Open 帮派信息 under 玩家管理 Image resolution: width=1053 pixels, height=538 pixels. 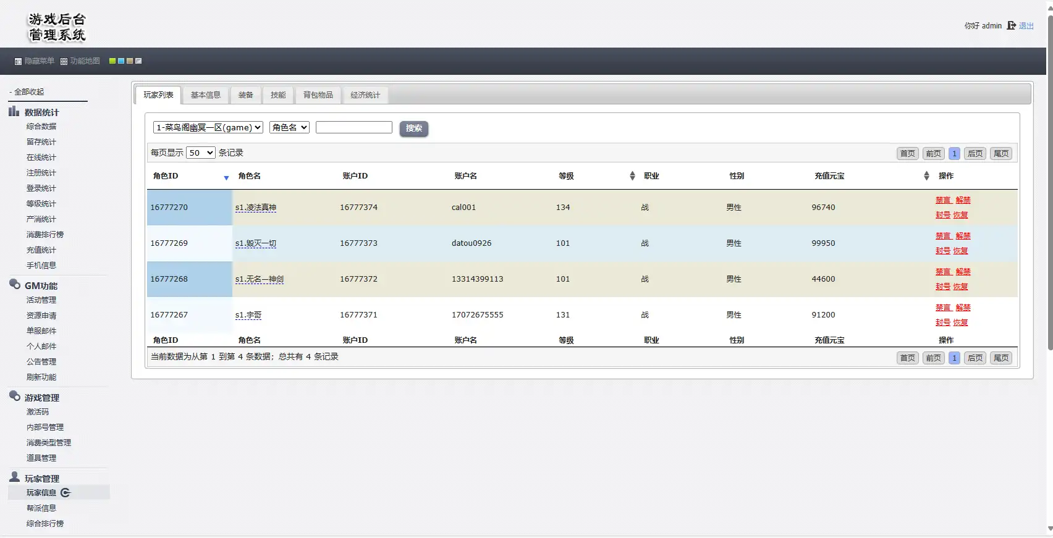[x=41, y=508]
